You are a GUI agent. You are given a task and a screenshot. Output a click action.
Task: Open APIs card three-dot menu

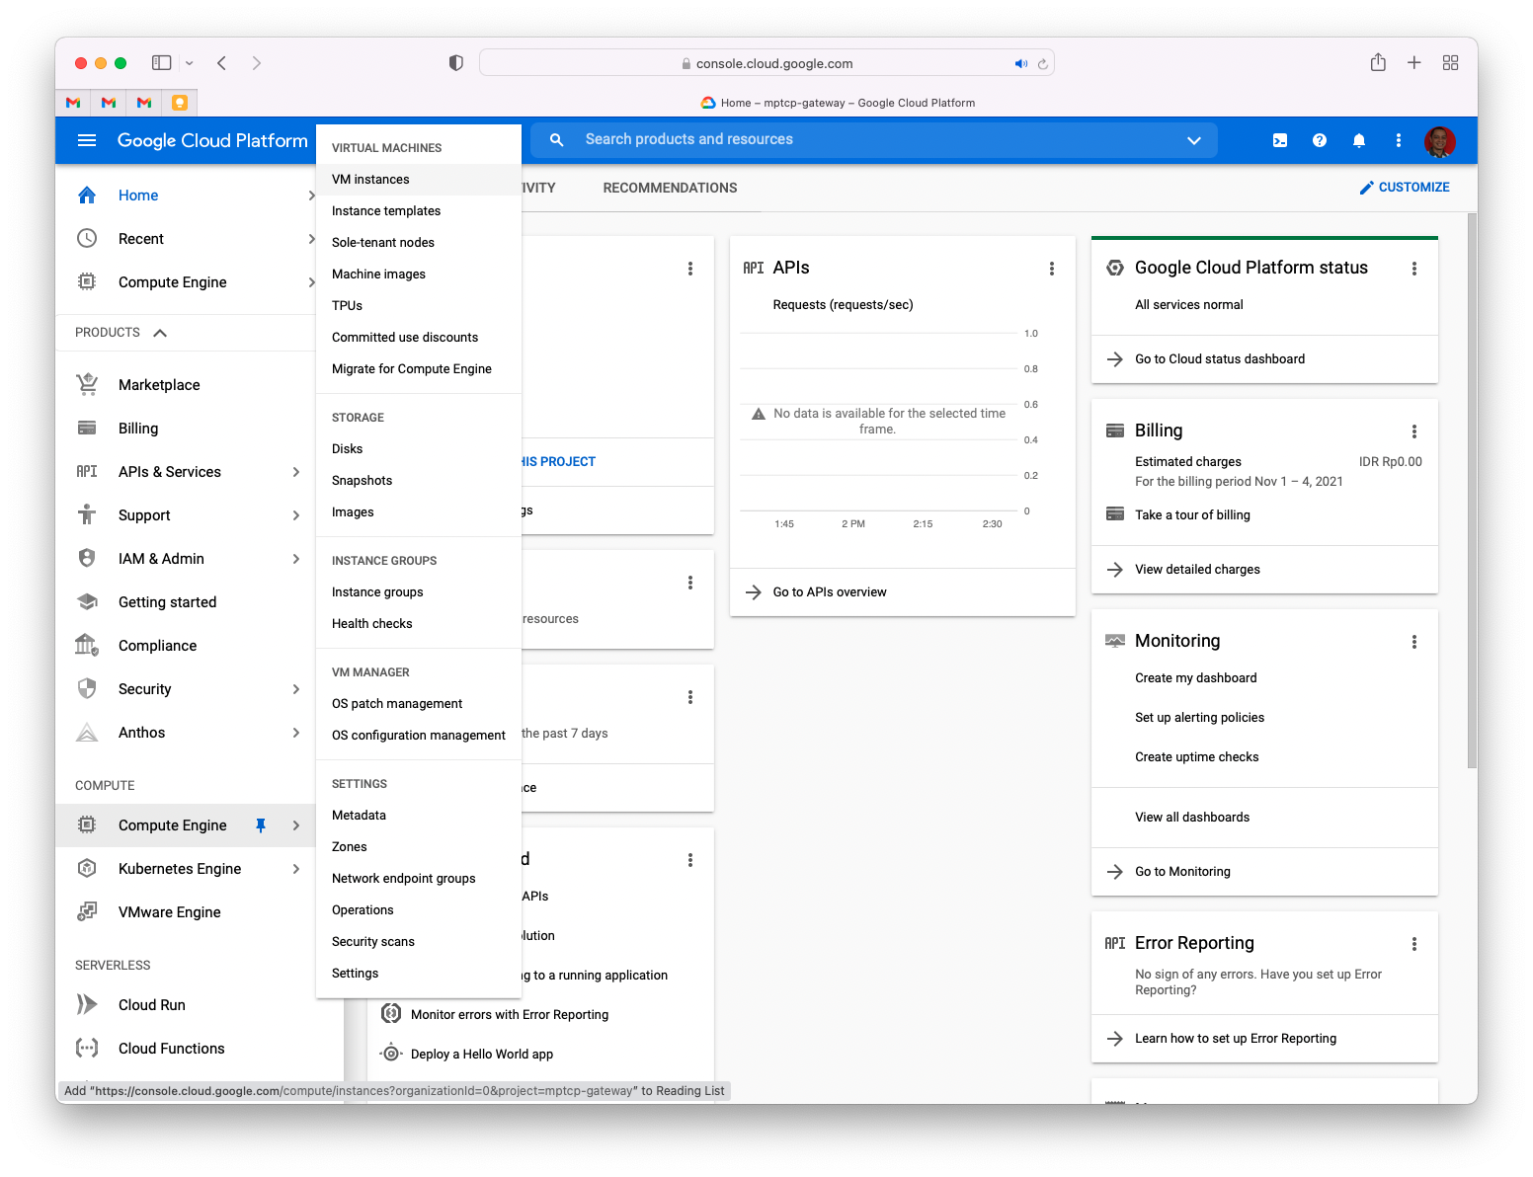1052,269
